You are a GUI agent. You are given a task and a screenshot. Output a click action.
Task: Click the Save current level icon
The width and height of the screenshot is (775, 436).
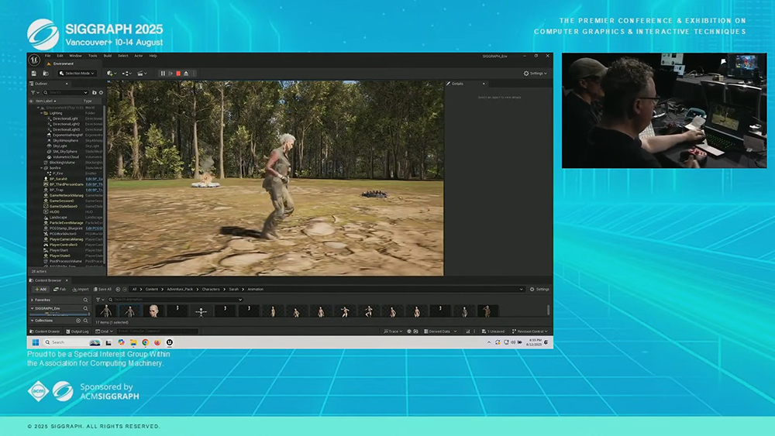point(34,73)
